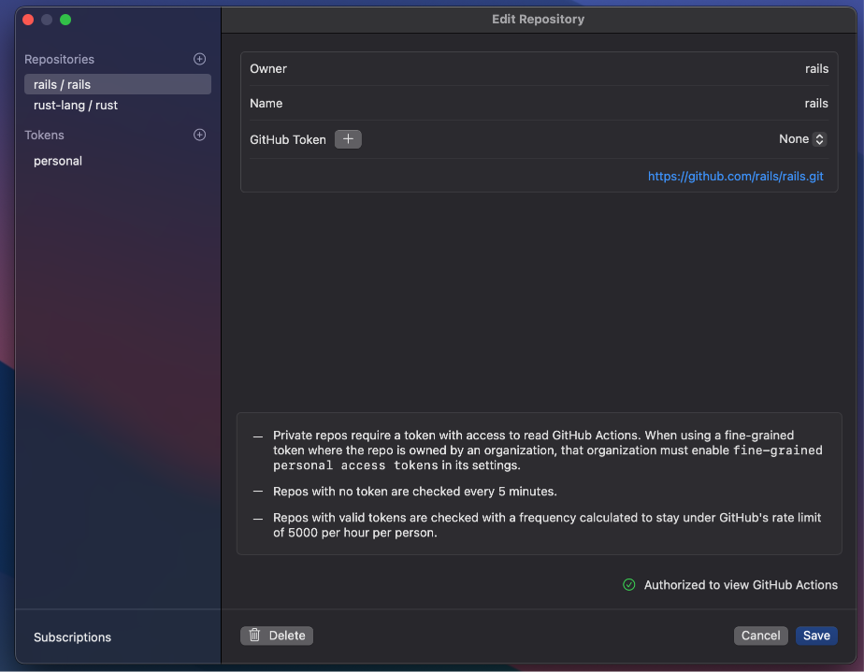
Task: Click the Authorized to view GitHub Actions text
Action: click(741, 585)
